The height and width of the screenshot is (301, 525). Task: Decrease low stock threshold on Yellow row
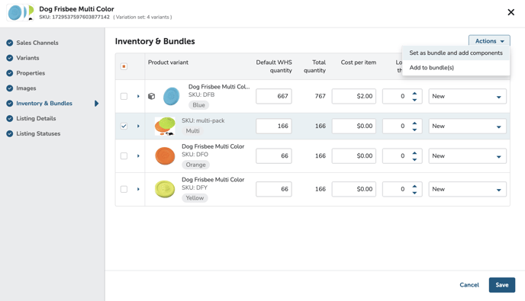click(x=414, y=192)
